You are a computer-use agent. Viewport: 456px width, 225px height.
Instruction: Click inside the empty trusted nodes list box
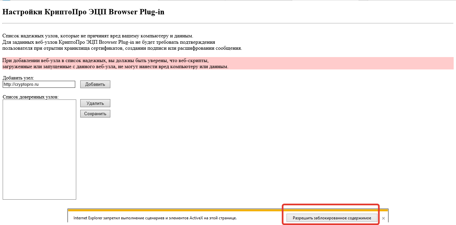[39, 149]
